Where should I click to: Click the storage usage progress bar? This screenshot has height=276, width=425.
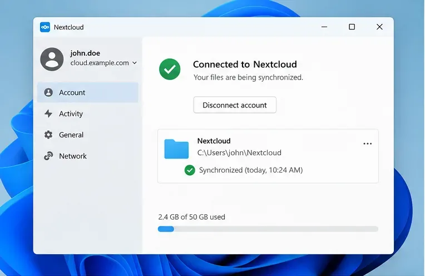coord(268,229)
